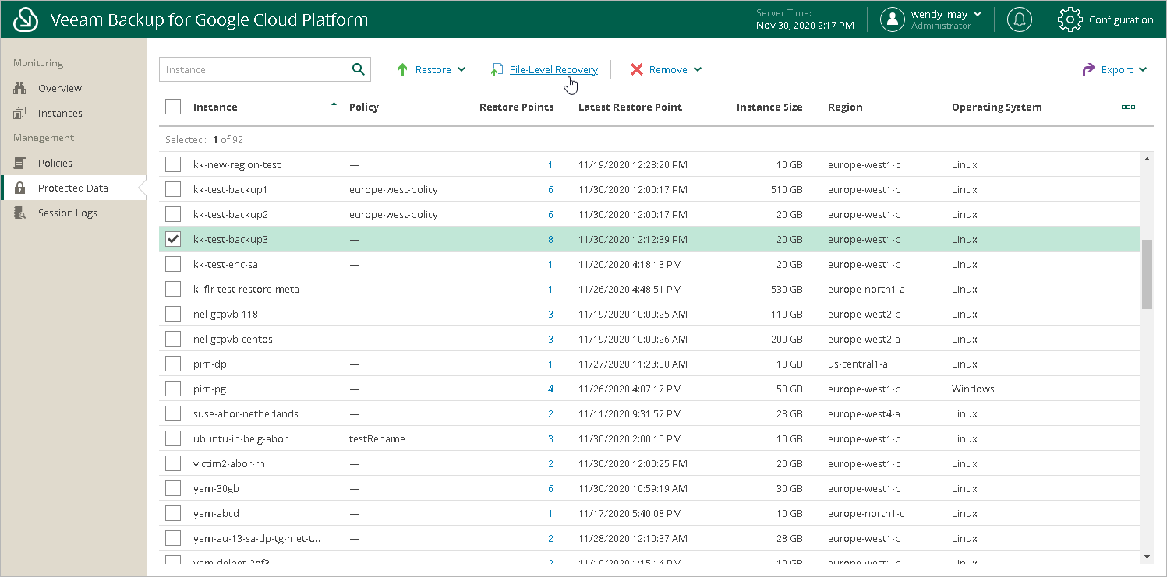Open the Instances page in sidebar
Screen dimensions: 1167x577
(x=59, y=114)
